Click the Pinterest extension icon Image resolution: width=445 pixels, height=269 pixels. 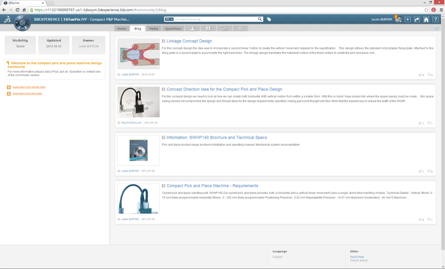pyautogui.click(x=434, y=10)
